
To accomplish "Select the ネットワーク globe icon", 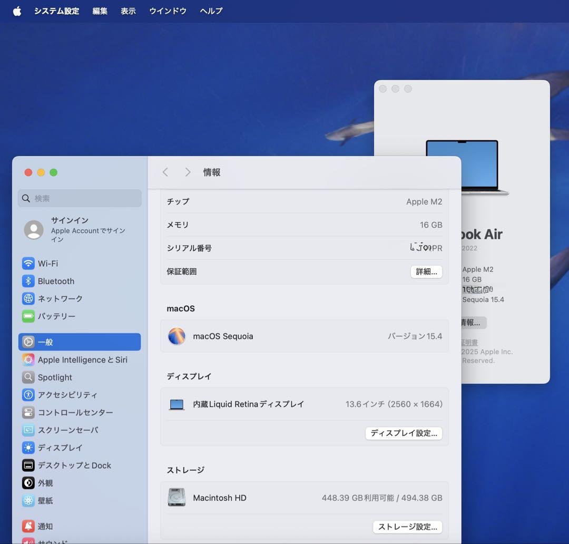I will pyautogui.click(x=28, y=298).
